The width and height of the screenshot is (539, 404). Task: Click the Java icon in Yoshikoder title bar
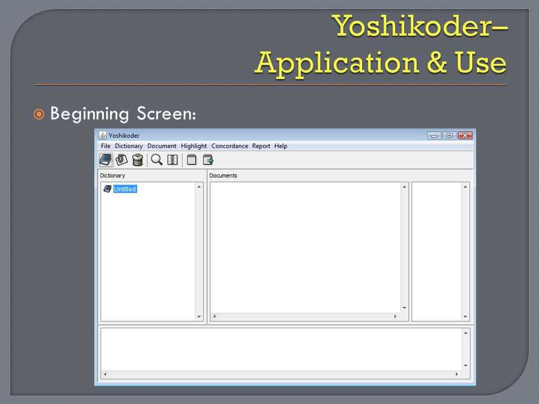tap(102, 135)
